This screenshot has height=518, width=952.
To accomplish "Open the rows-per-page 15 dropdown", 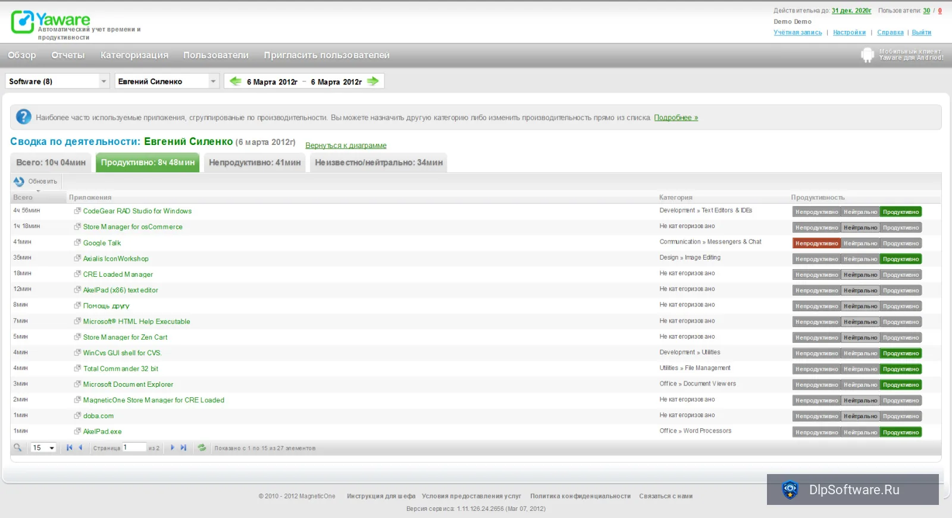I will pos(43,447).
